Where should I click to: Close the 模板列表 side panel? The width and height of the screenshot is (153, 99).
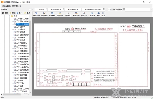click(x=30, y=10)
